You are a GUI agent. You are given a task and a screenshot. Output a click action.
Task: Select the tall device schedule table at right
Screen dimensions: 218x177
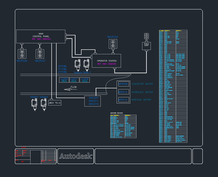tap(173, 86)
